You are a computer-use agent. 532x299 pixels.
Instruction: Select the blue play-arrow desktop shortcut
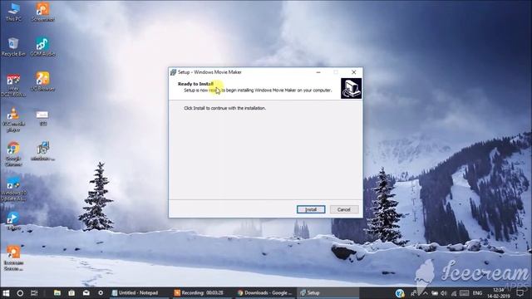click(x=13, y=221)
